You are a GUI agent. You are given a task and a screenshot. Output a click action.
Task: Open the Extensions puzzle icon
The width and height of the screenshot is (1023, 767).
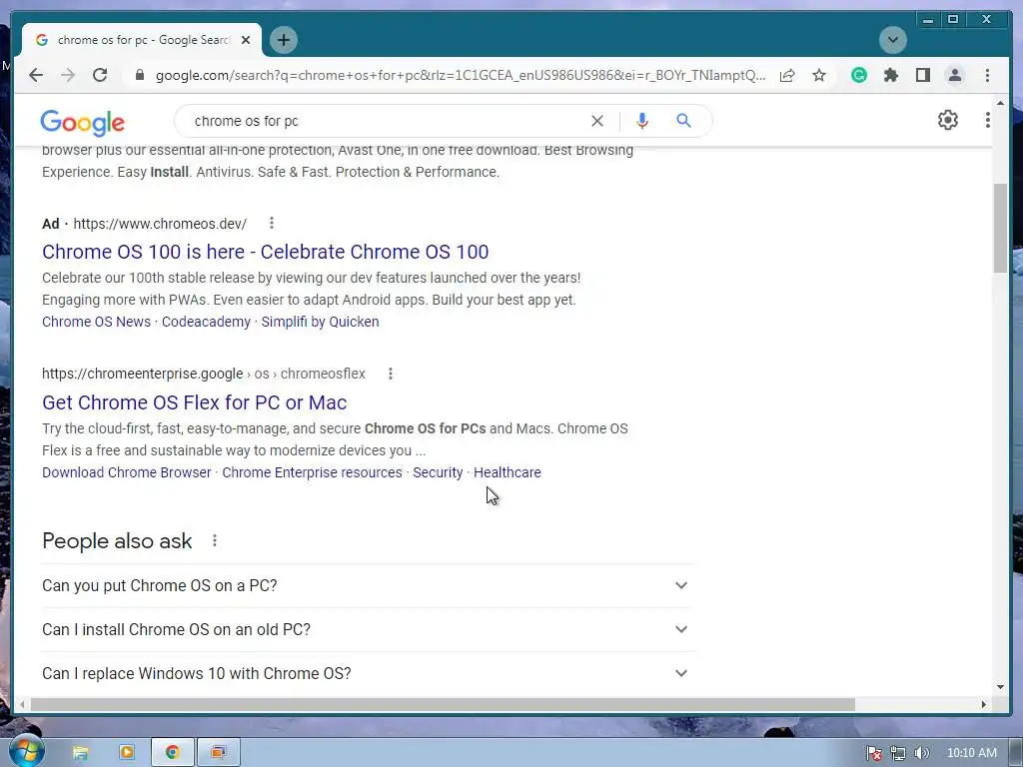890,75
